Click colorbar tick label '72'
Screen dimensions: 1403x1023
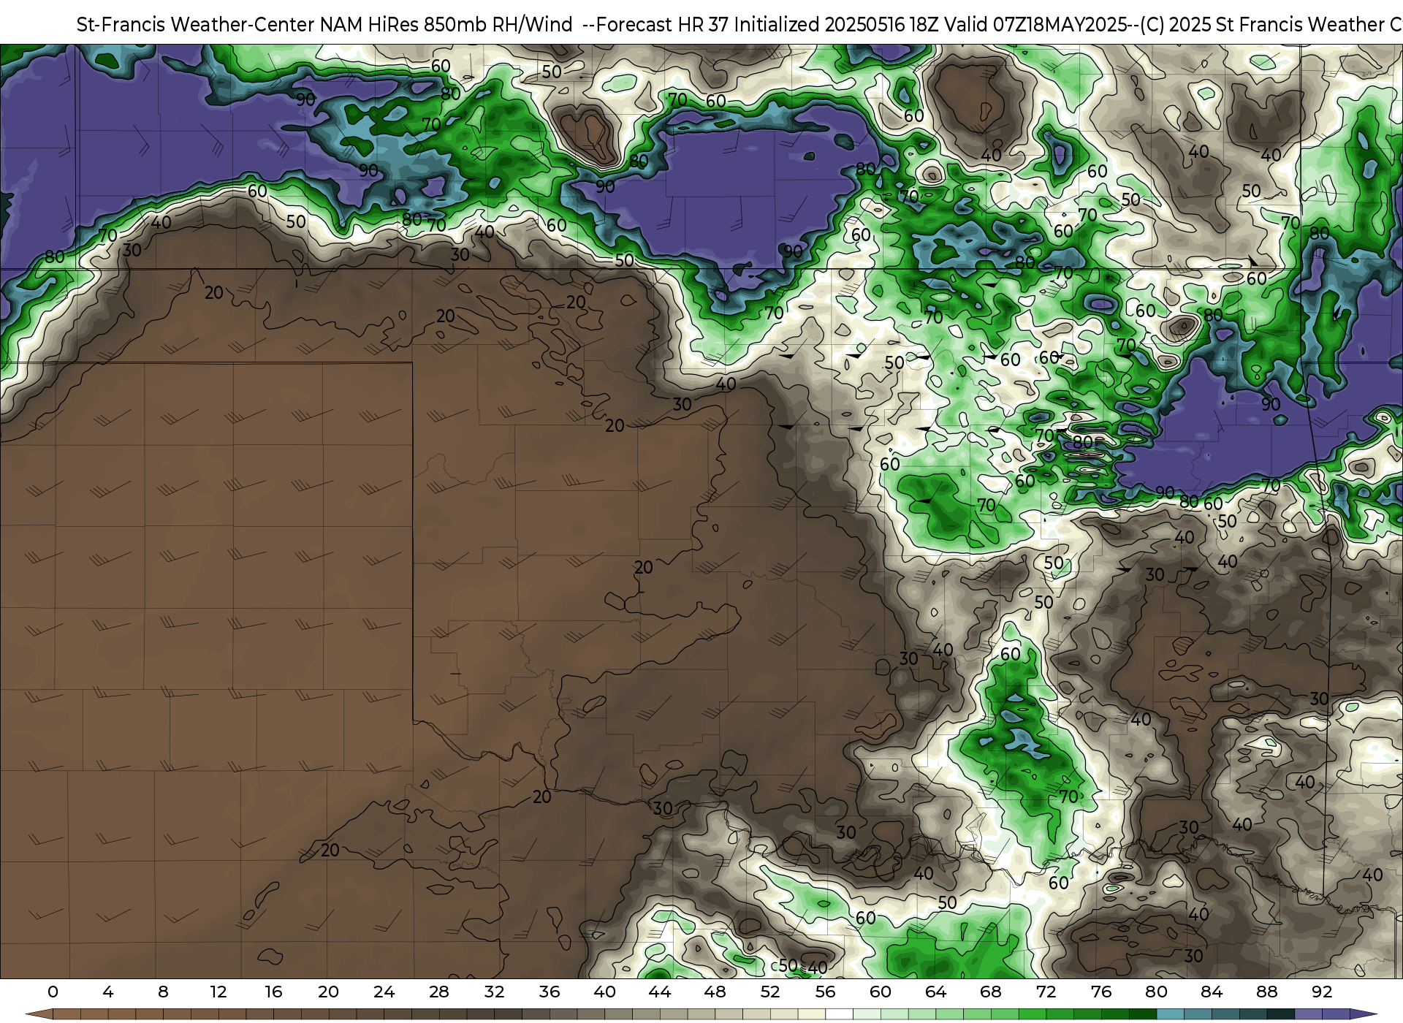[1046, 992]
